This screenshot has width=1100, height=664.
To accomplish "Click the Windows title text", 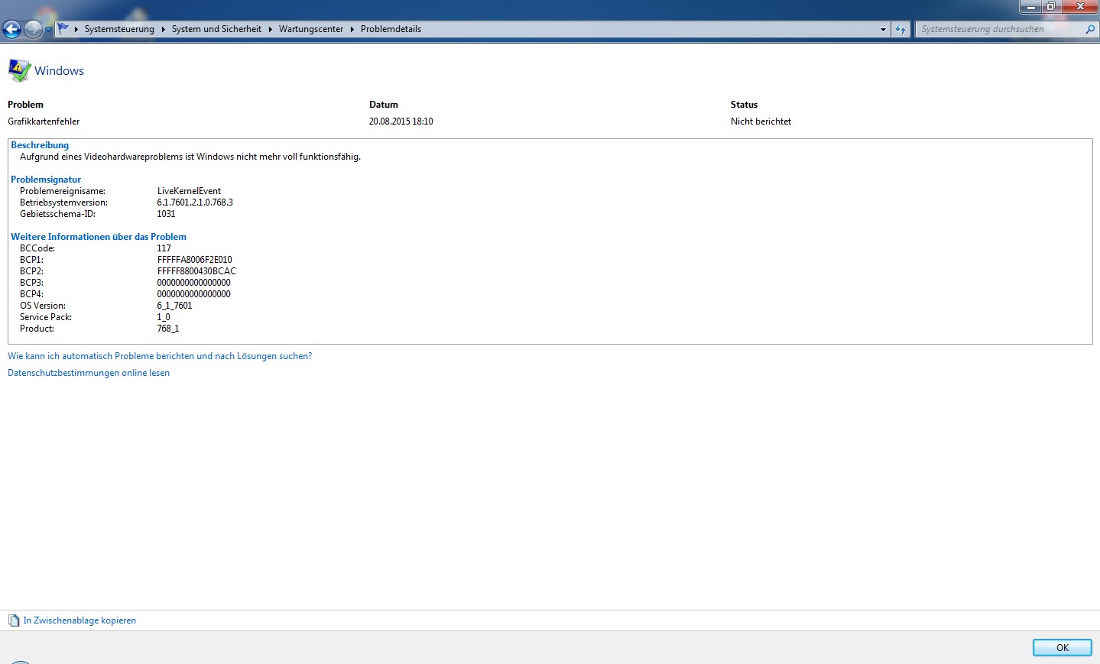I will pos(59,70).
